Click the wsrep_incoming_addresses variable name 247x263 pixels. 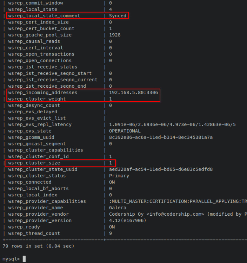tap(43, 93)
